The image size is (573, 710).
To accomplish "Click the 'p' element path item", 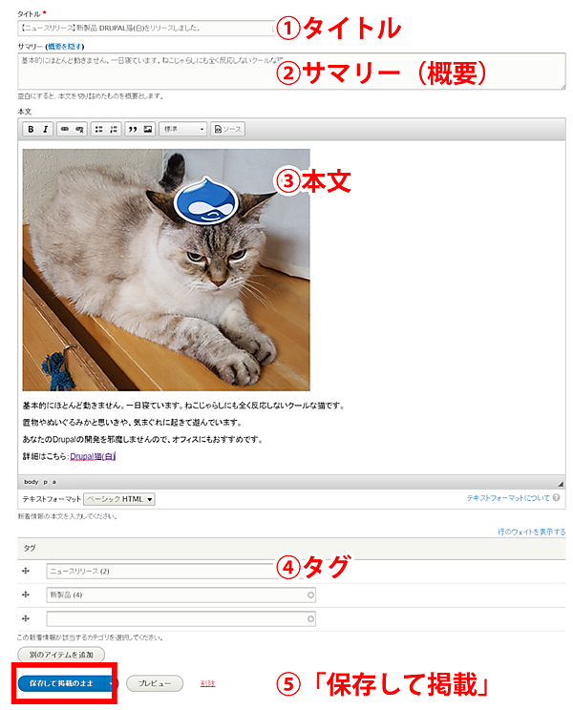I will (x=45, y=482).
